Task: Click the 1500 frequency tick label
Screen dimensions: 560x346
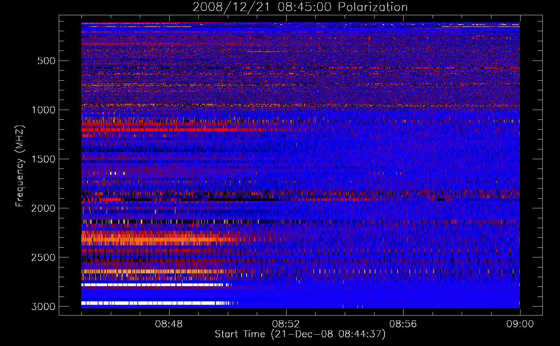Action: pos(43,159)
